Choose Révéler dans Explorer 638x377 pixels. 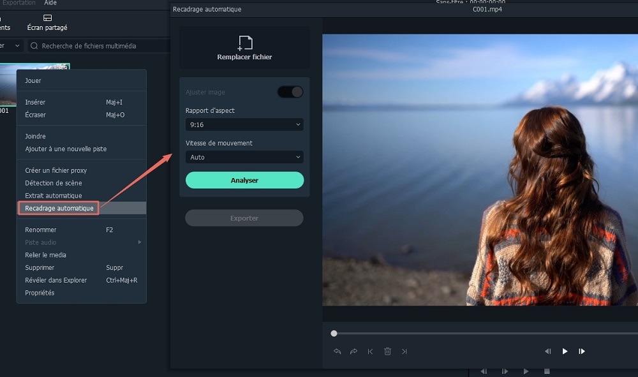[x=82, y=280]
